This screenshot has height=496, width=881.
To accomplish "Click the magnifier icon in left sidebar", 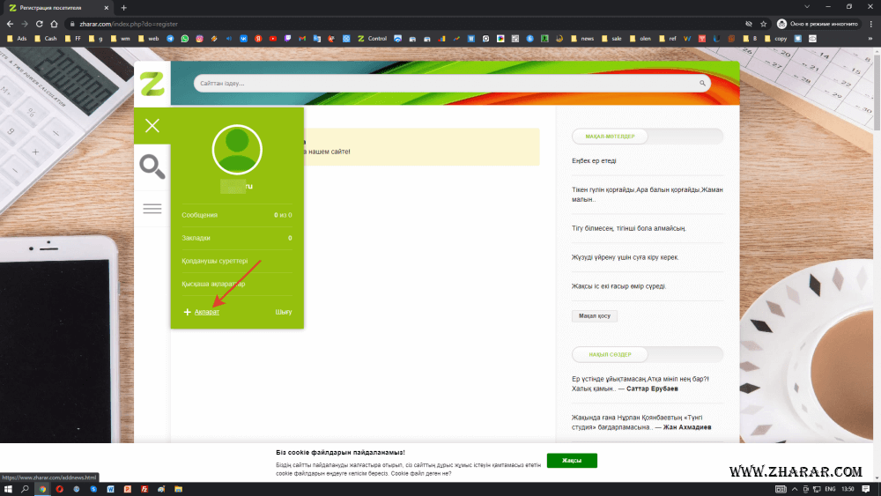I will click(152, 167).
